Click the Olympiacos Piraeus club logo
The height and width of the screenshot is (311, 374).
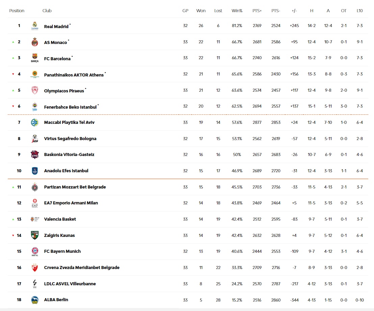(x=35, y=90)
